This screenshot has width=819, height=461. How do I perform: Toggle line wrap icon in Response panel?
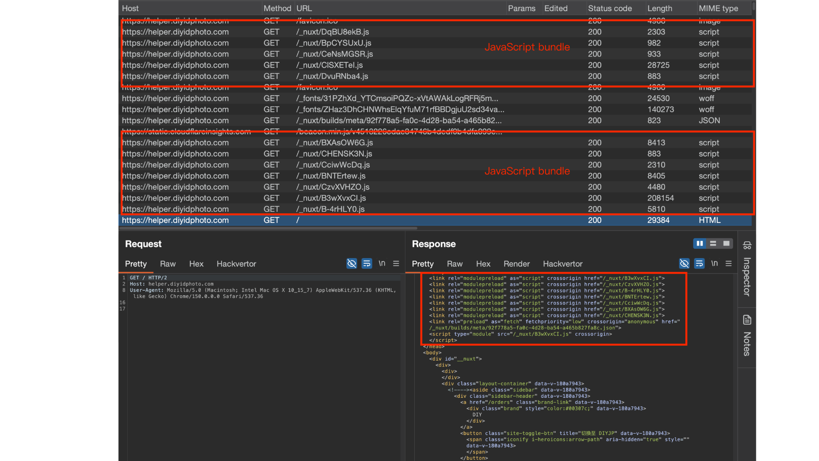[699, 263]
